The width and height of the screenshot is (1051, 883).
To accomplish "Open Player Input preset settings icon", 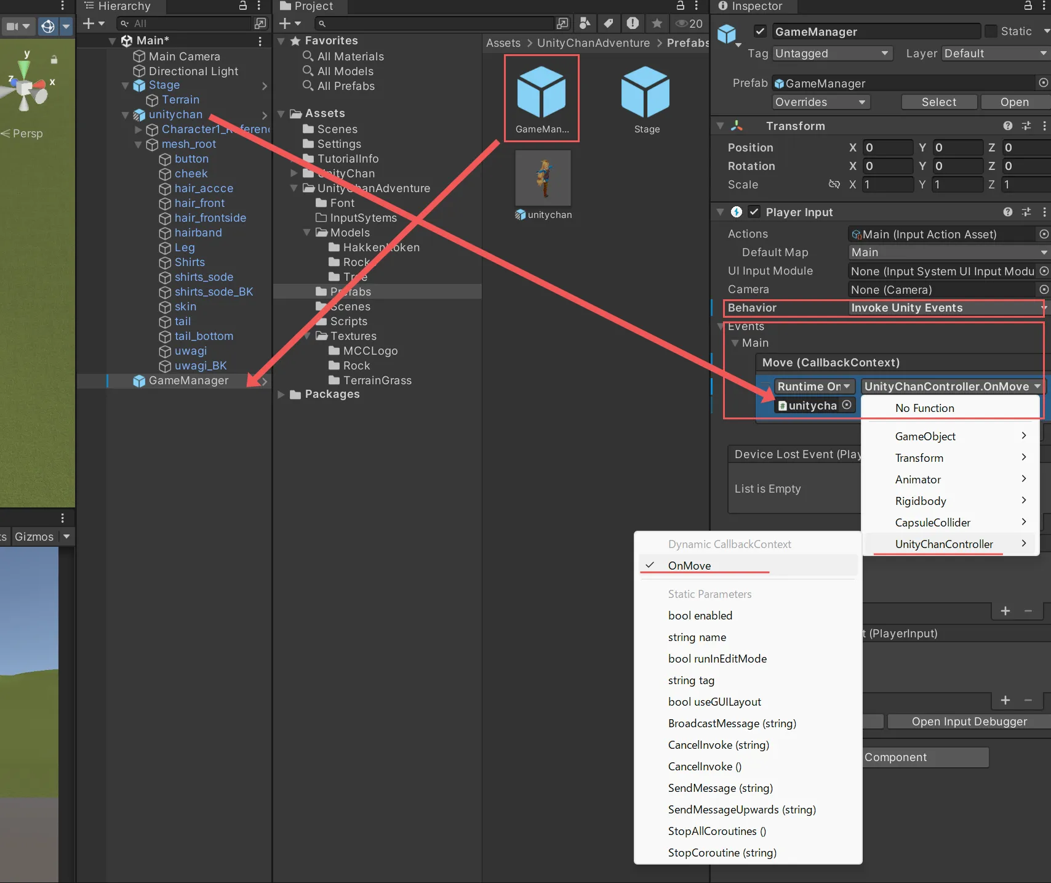I will tap(1026, 212).
